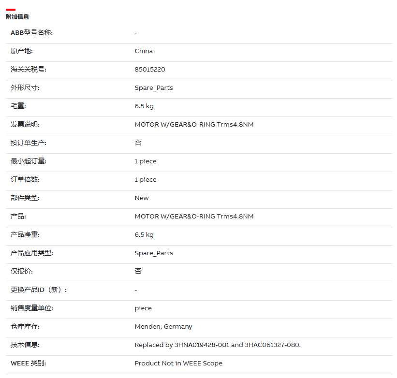397x378 pixels.
Task: Click the 销售度量单位 label
Action: (31, 308)
